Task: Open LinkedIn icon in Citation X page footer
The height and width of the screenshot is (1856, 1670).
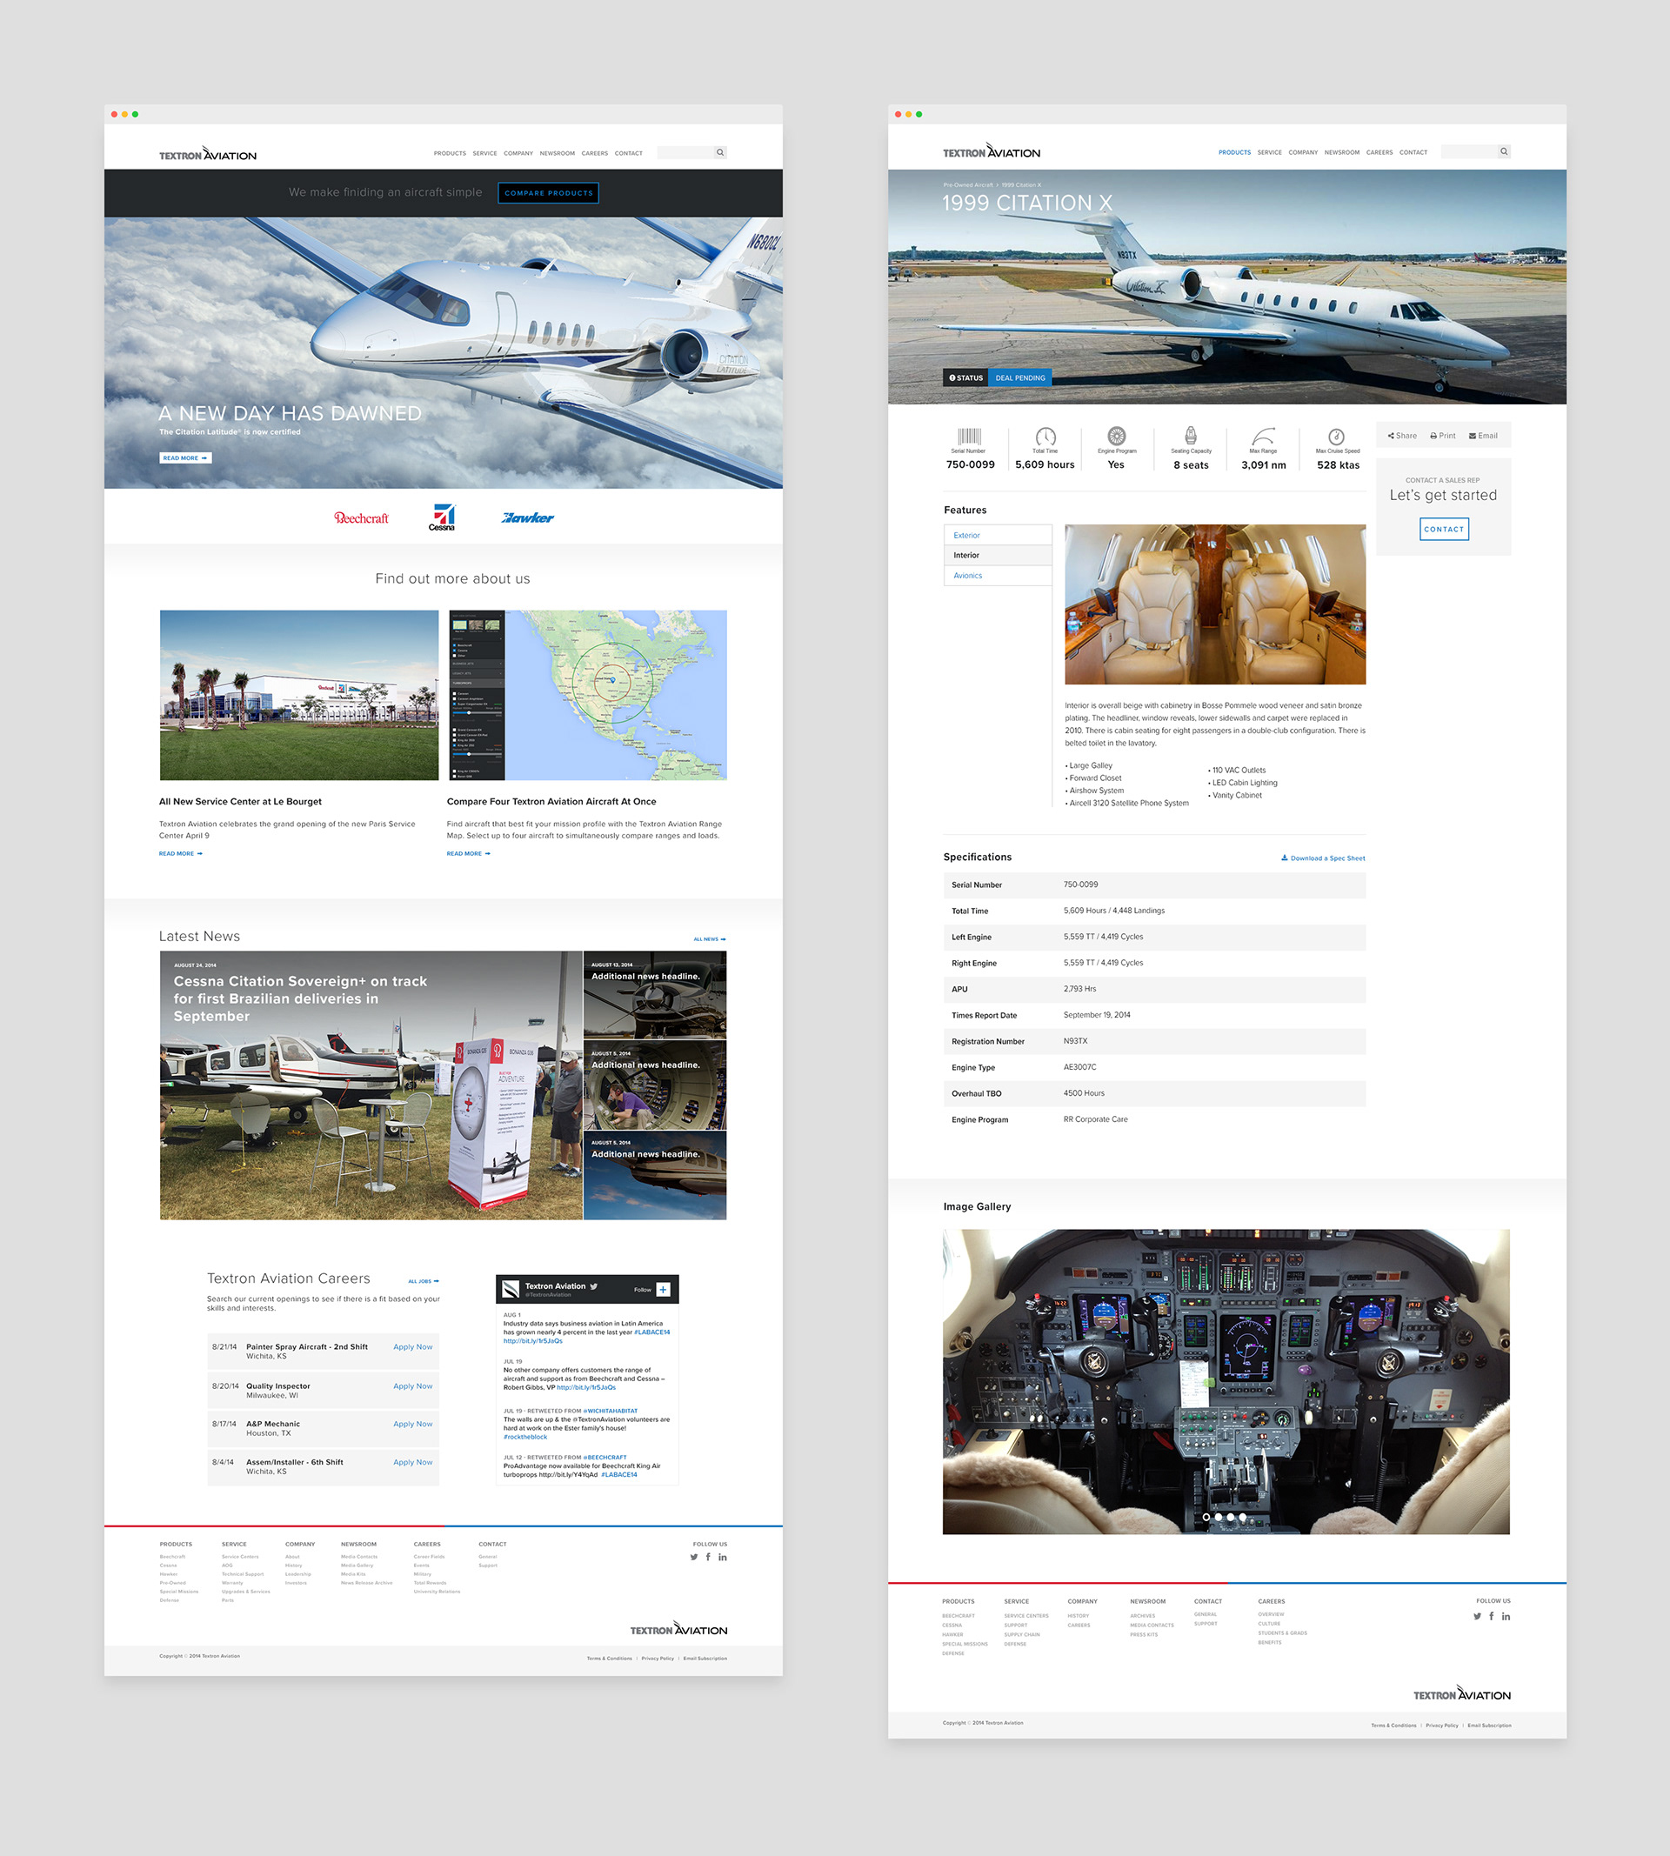Action: pyautogui.click(x=1506, y=1617)
